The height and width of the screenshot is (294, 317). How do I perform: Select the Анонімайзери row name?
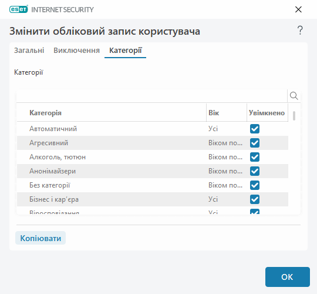coord(53,171)
